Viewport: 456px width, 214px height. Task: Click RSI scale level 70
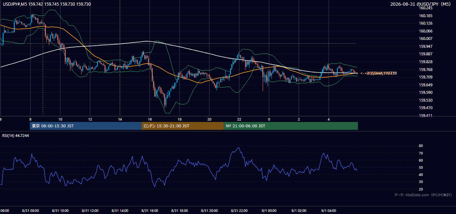421,153
